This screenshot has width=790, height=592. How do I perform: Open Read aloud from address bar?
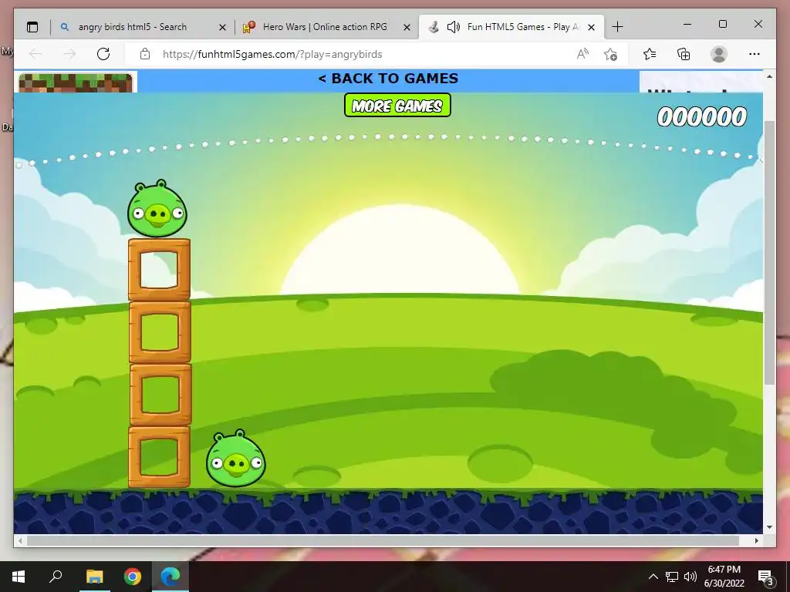583,54
